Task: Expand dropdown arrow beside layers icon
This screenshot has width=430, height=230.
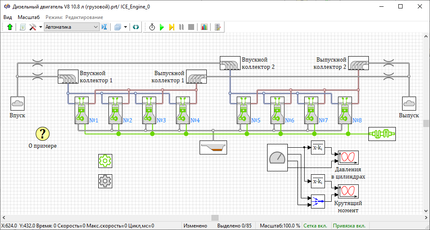Action: 126,27
